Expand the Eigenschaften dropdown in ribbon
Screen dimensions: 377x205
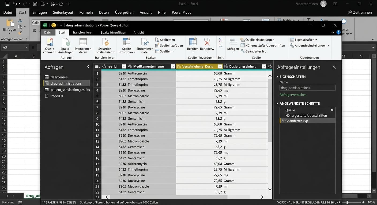[316, 40]
